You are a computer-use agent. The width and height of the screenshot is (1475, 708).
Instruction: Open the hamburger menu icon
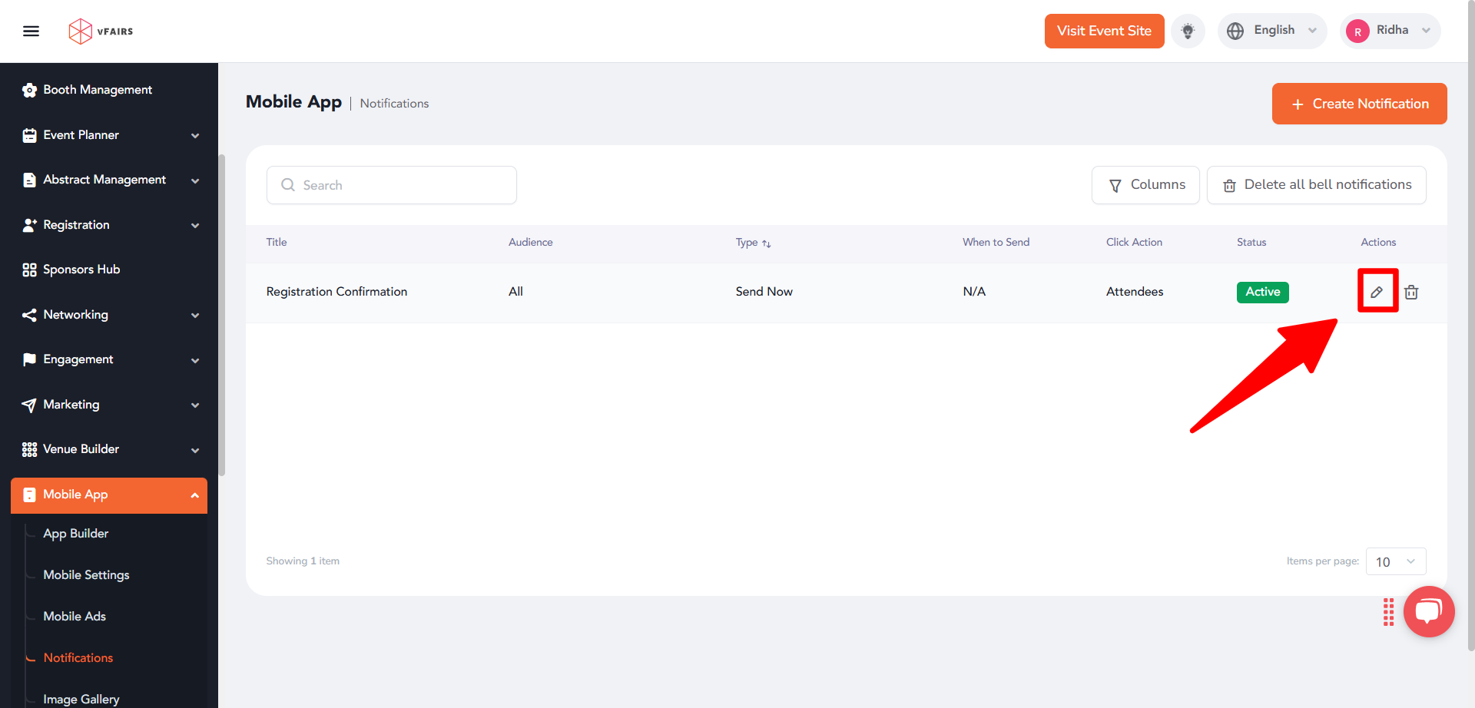[x=31, y=31]
